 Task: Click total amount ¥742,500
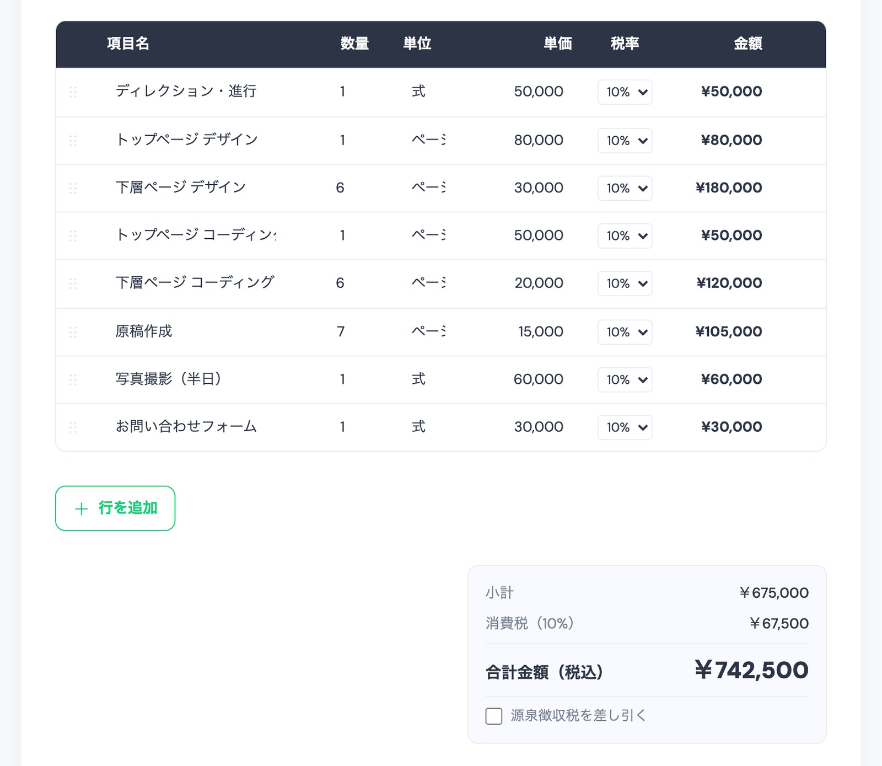(751, 671)
